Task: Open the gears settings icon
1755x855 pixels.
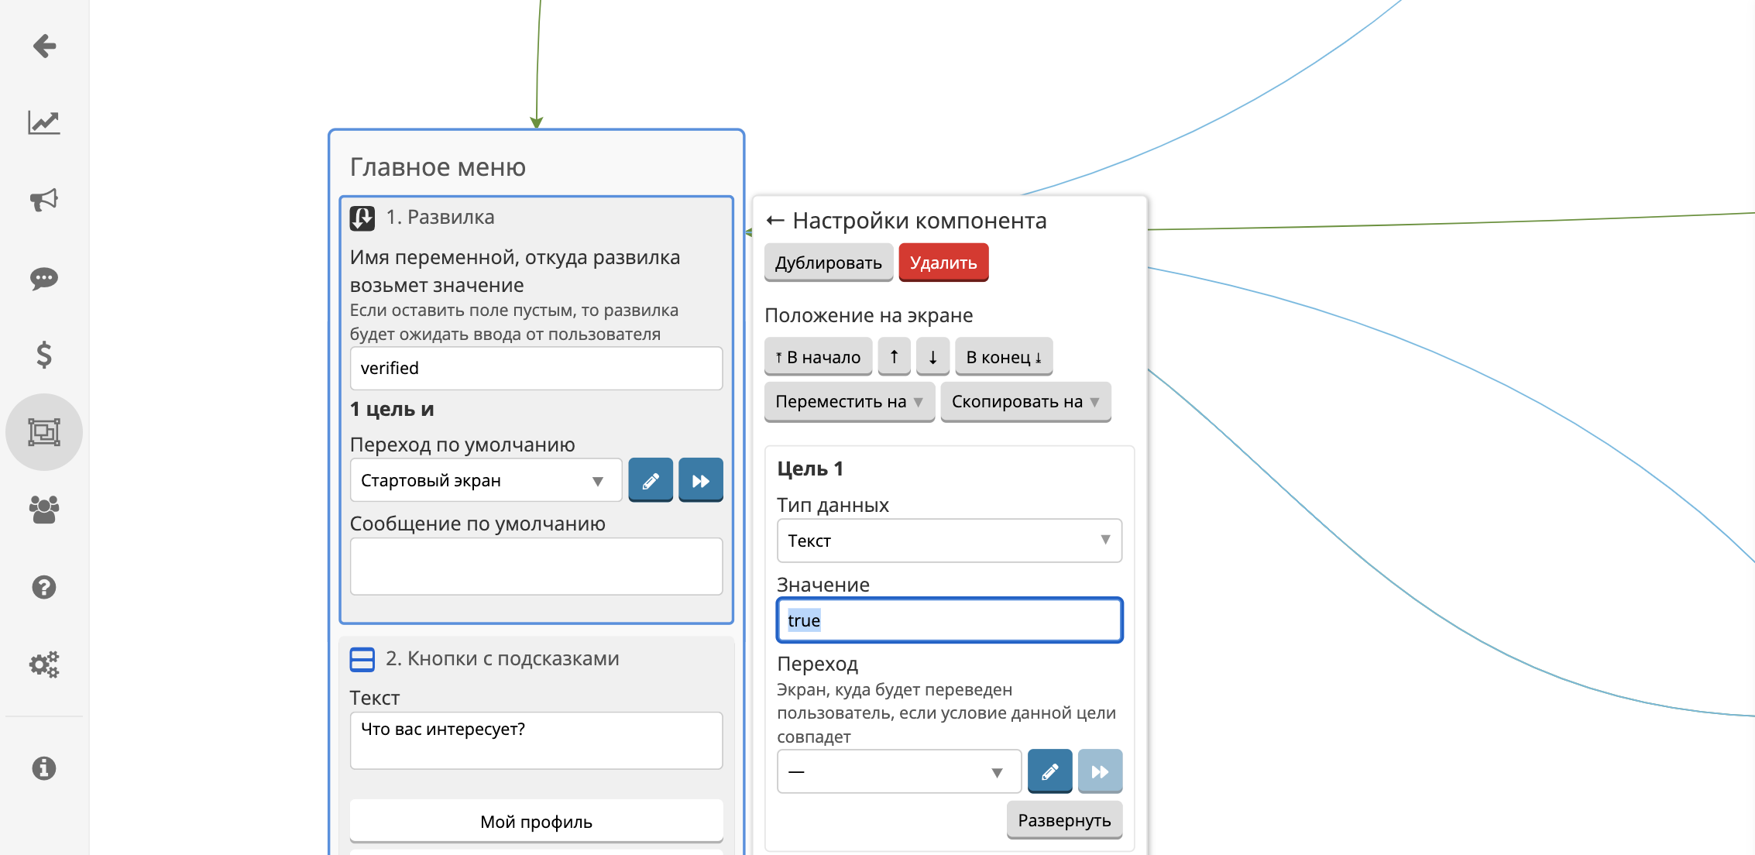Action: click(44, 664)
